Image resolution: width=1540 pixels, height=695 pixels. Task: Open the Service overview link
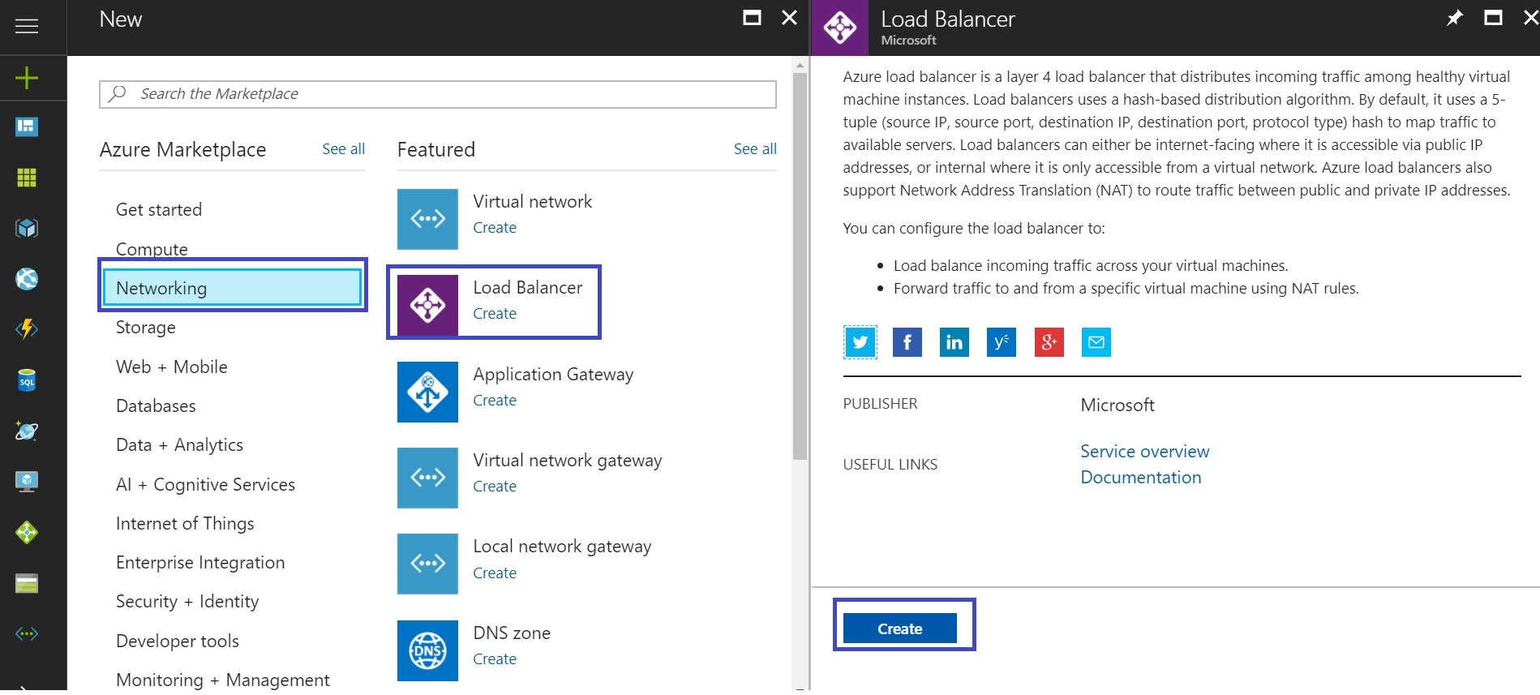[x=1144, y=452]
